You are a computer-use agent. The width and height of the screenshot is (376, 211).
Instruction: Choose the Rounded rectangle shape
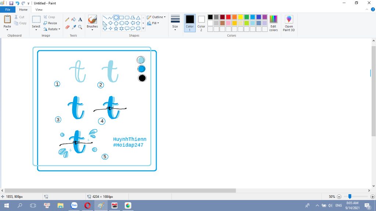(x=127, y=18)
